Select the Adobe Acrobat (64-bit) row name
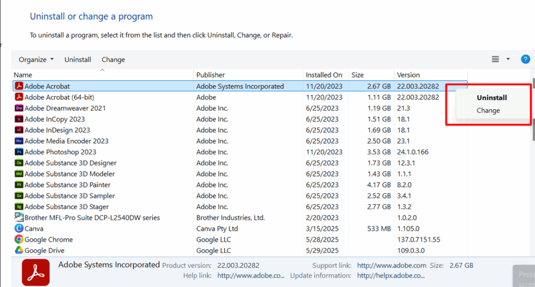This screenshot has width=535, height=287. click(60, 97)
